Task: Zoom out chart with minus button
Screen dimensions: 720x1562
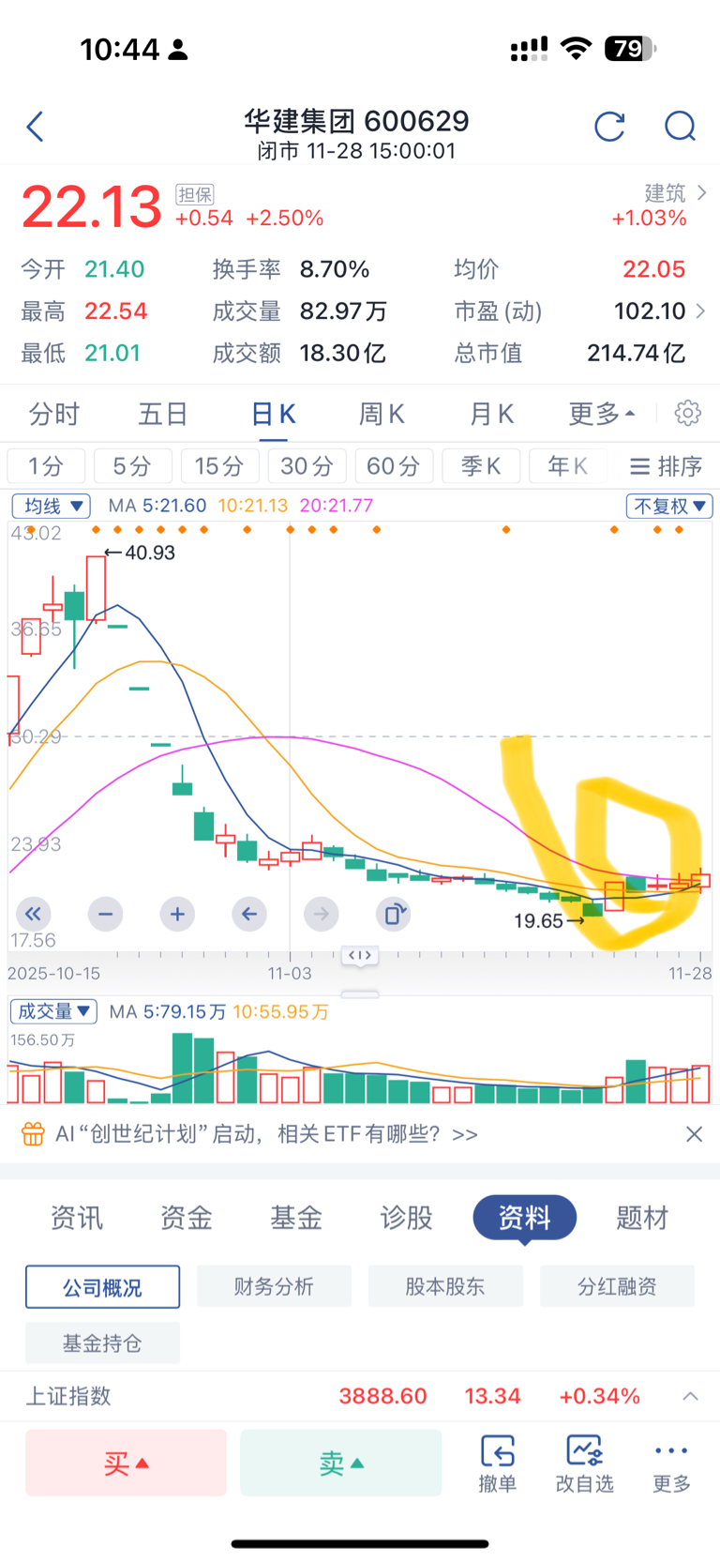Action: pyautogui.click(x=105, y=914)
